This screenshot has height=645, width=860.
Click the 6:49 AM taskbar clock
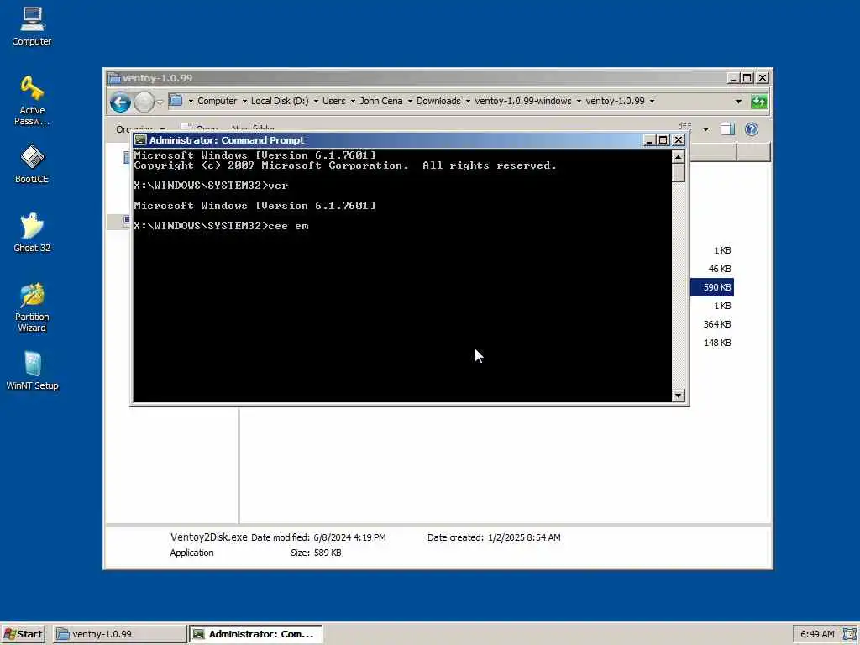[817, 634]
